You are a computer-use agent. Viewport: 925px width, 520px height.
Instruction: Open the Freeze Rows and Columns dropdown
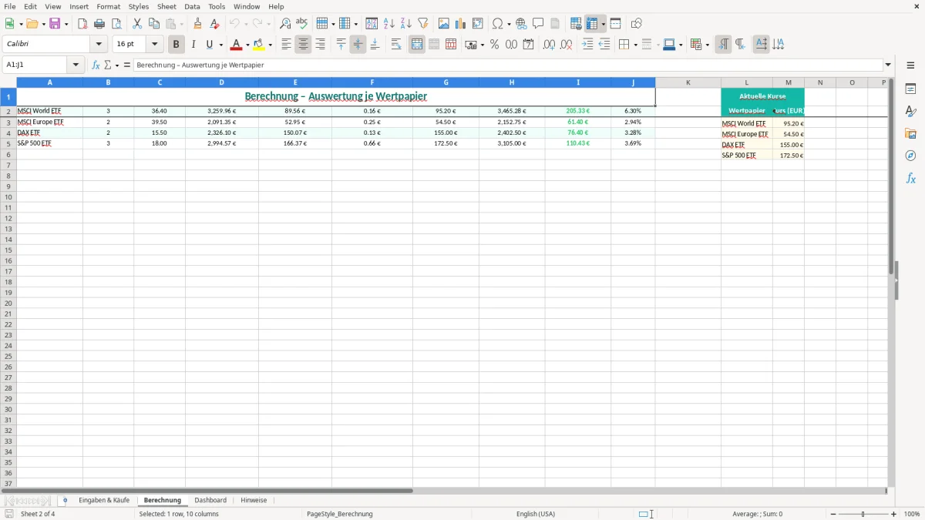(x=604, y=25)
